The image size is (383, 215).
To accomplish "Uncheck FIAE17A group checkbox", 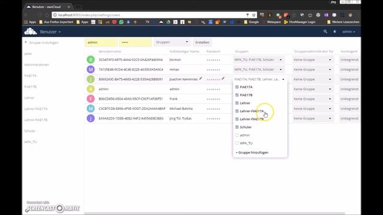I will point(237,87).
